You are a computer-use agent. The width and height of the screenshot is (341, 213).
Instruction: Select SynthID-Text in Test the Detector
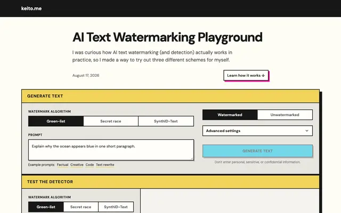(116, 207)
